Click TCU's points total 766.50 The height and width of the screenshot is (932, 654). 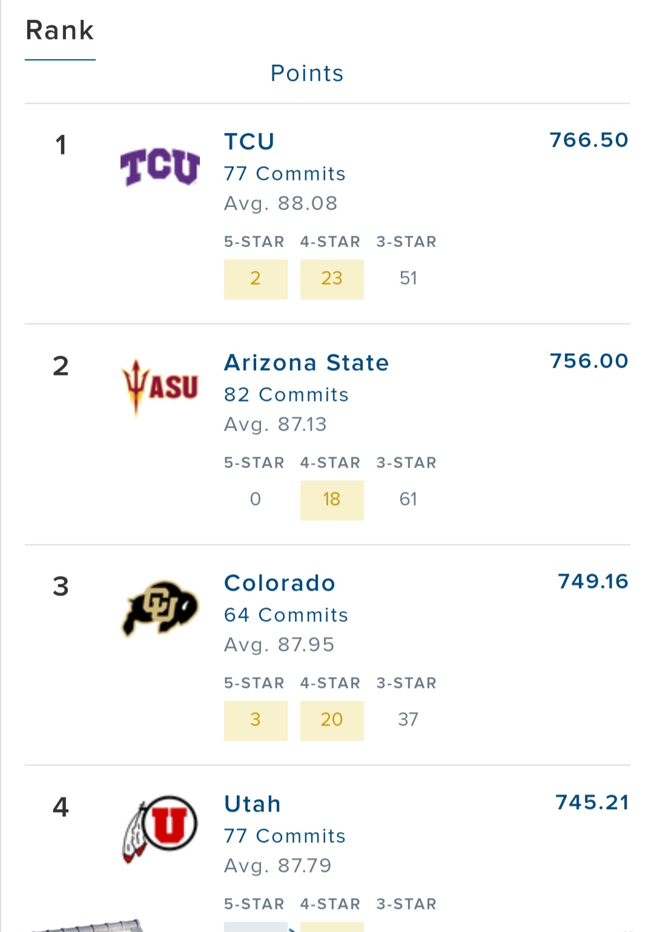pos(589,140)
